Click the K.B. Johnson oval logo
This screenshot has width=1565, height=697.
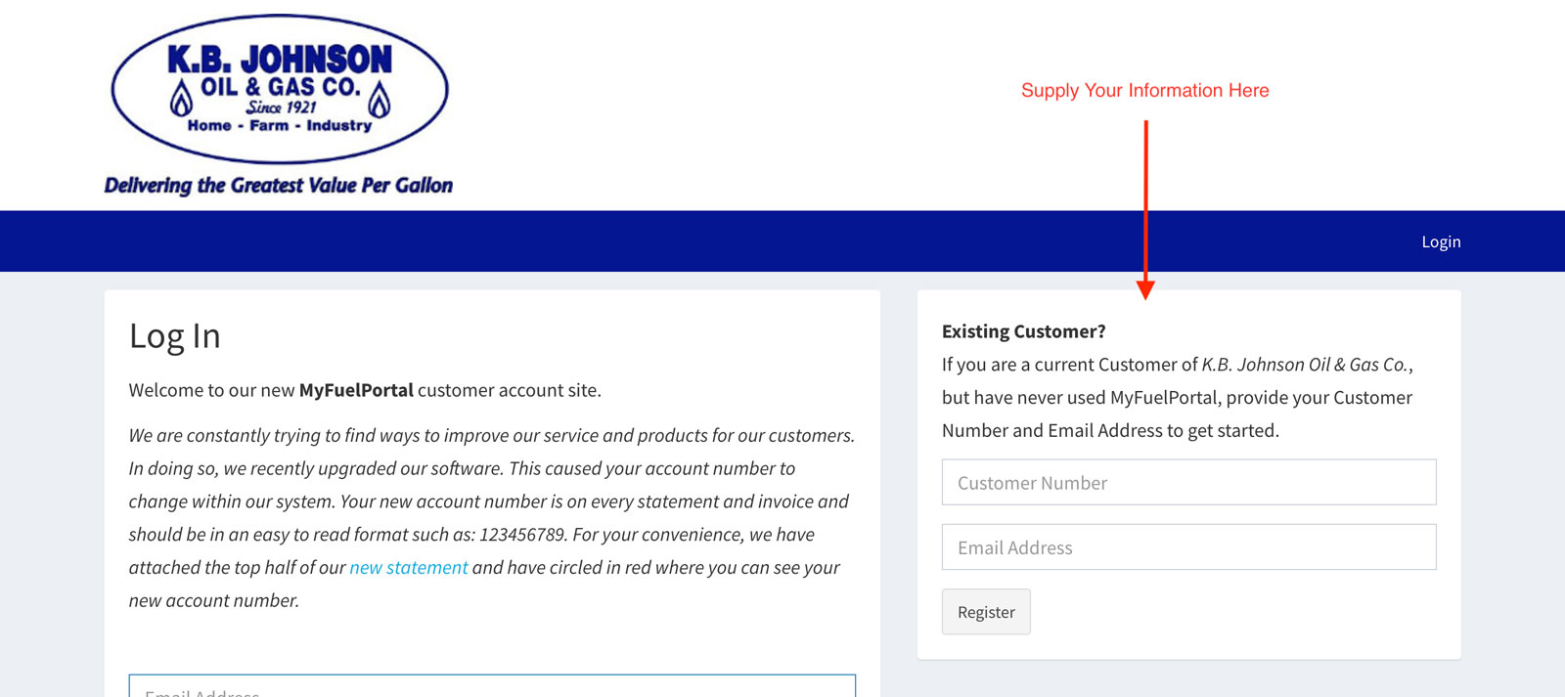[280, 89]
